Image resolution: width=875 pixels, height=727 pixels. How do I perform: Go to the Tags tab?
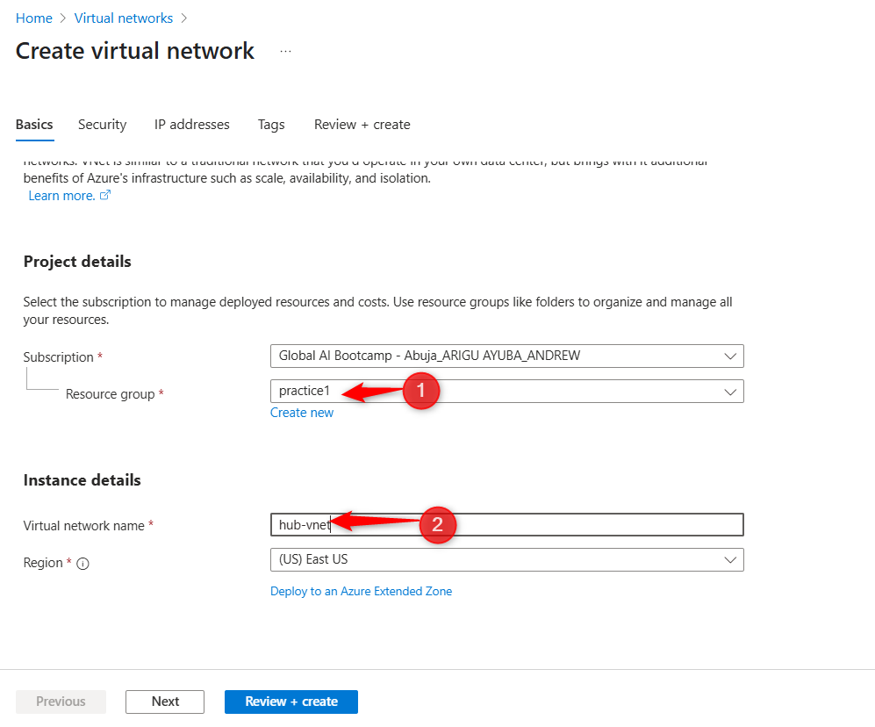click(271, 125)
